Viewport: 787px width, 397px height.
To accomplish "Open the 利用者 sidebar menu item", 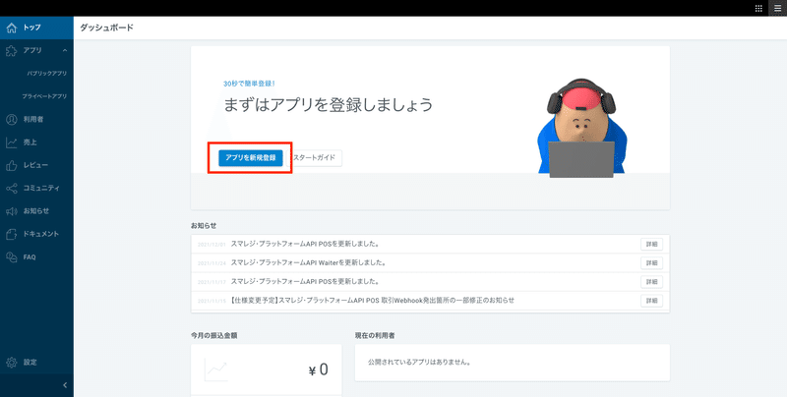I will pos(36,119).
